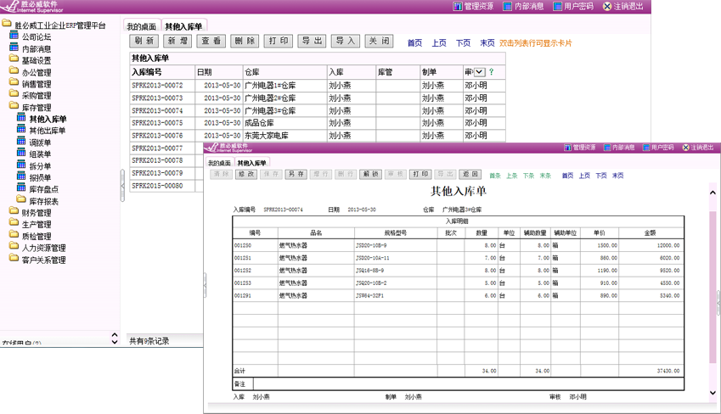Click 返回 button in detail card
The image size is (721, 414).
click(x=470, y=175)
